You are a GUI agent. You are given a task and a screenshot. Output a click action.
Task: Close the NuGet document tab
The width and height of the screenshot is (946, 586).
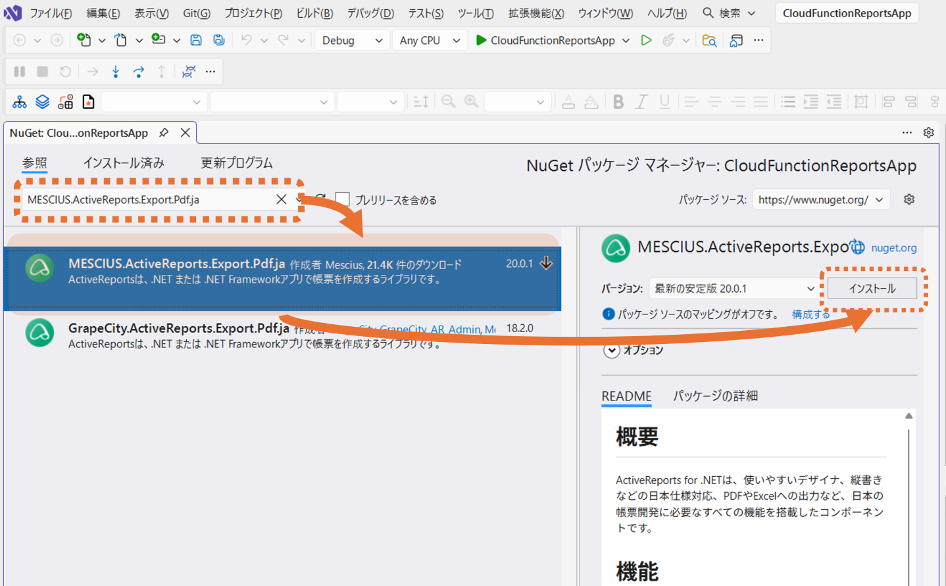(186, 133)
